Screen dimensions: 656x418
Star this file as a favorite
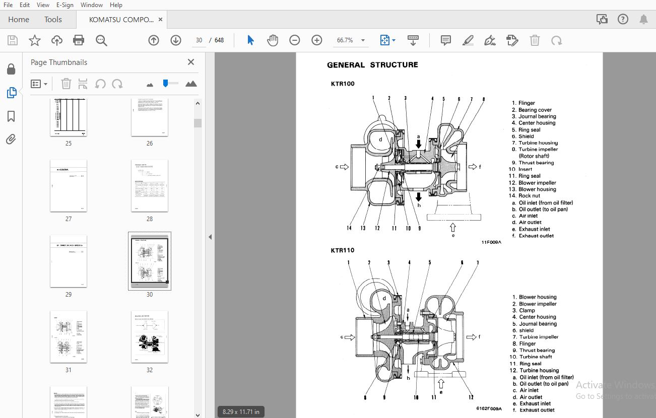(35, 40)
